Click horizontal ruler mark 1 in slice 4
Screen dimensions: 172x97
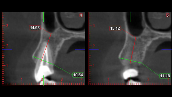(x=22, y=79)
